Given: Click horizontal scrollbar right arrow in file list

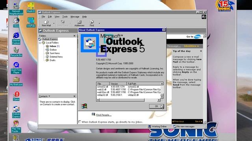Looking at the screenshot, I should pos(159,100).
